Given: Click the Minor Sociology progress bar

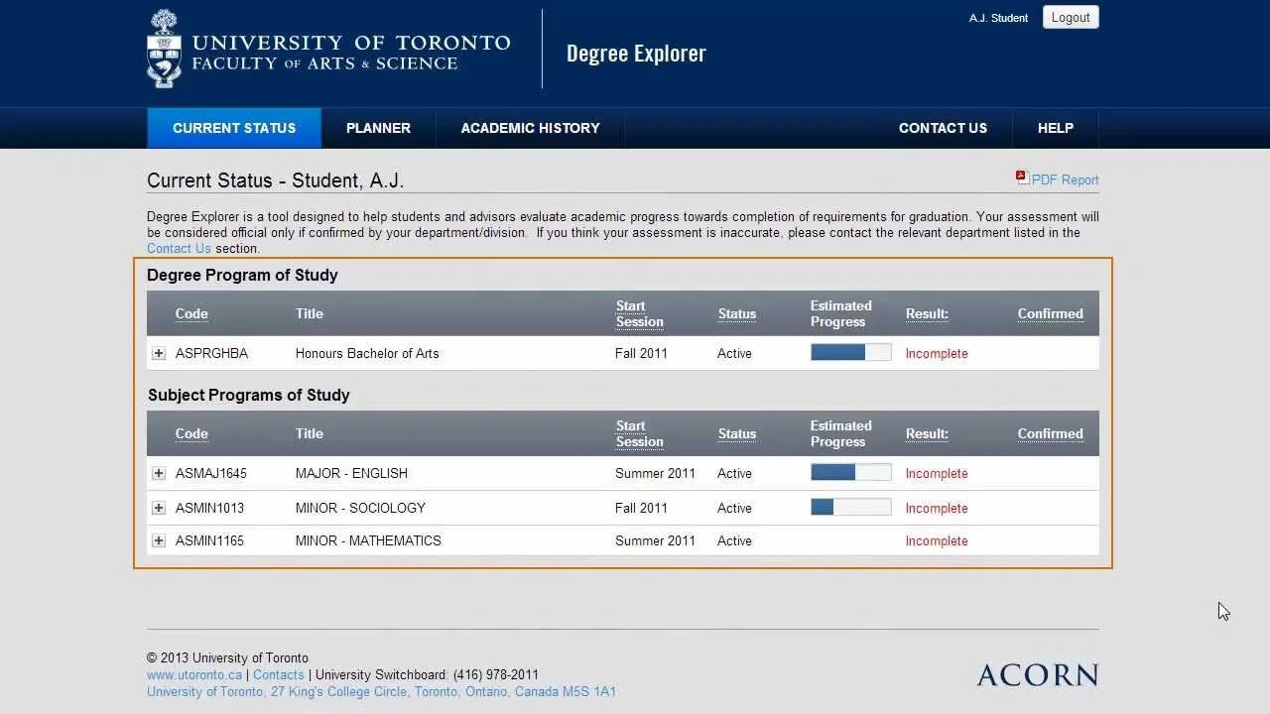Looking at the screenshot, I should pyautogui.click(x=850, y=508).
